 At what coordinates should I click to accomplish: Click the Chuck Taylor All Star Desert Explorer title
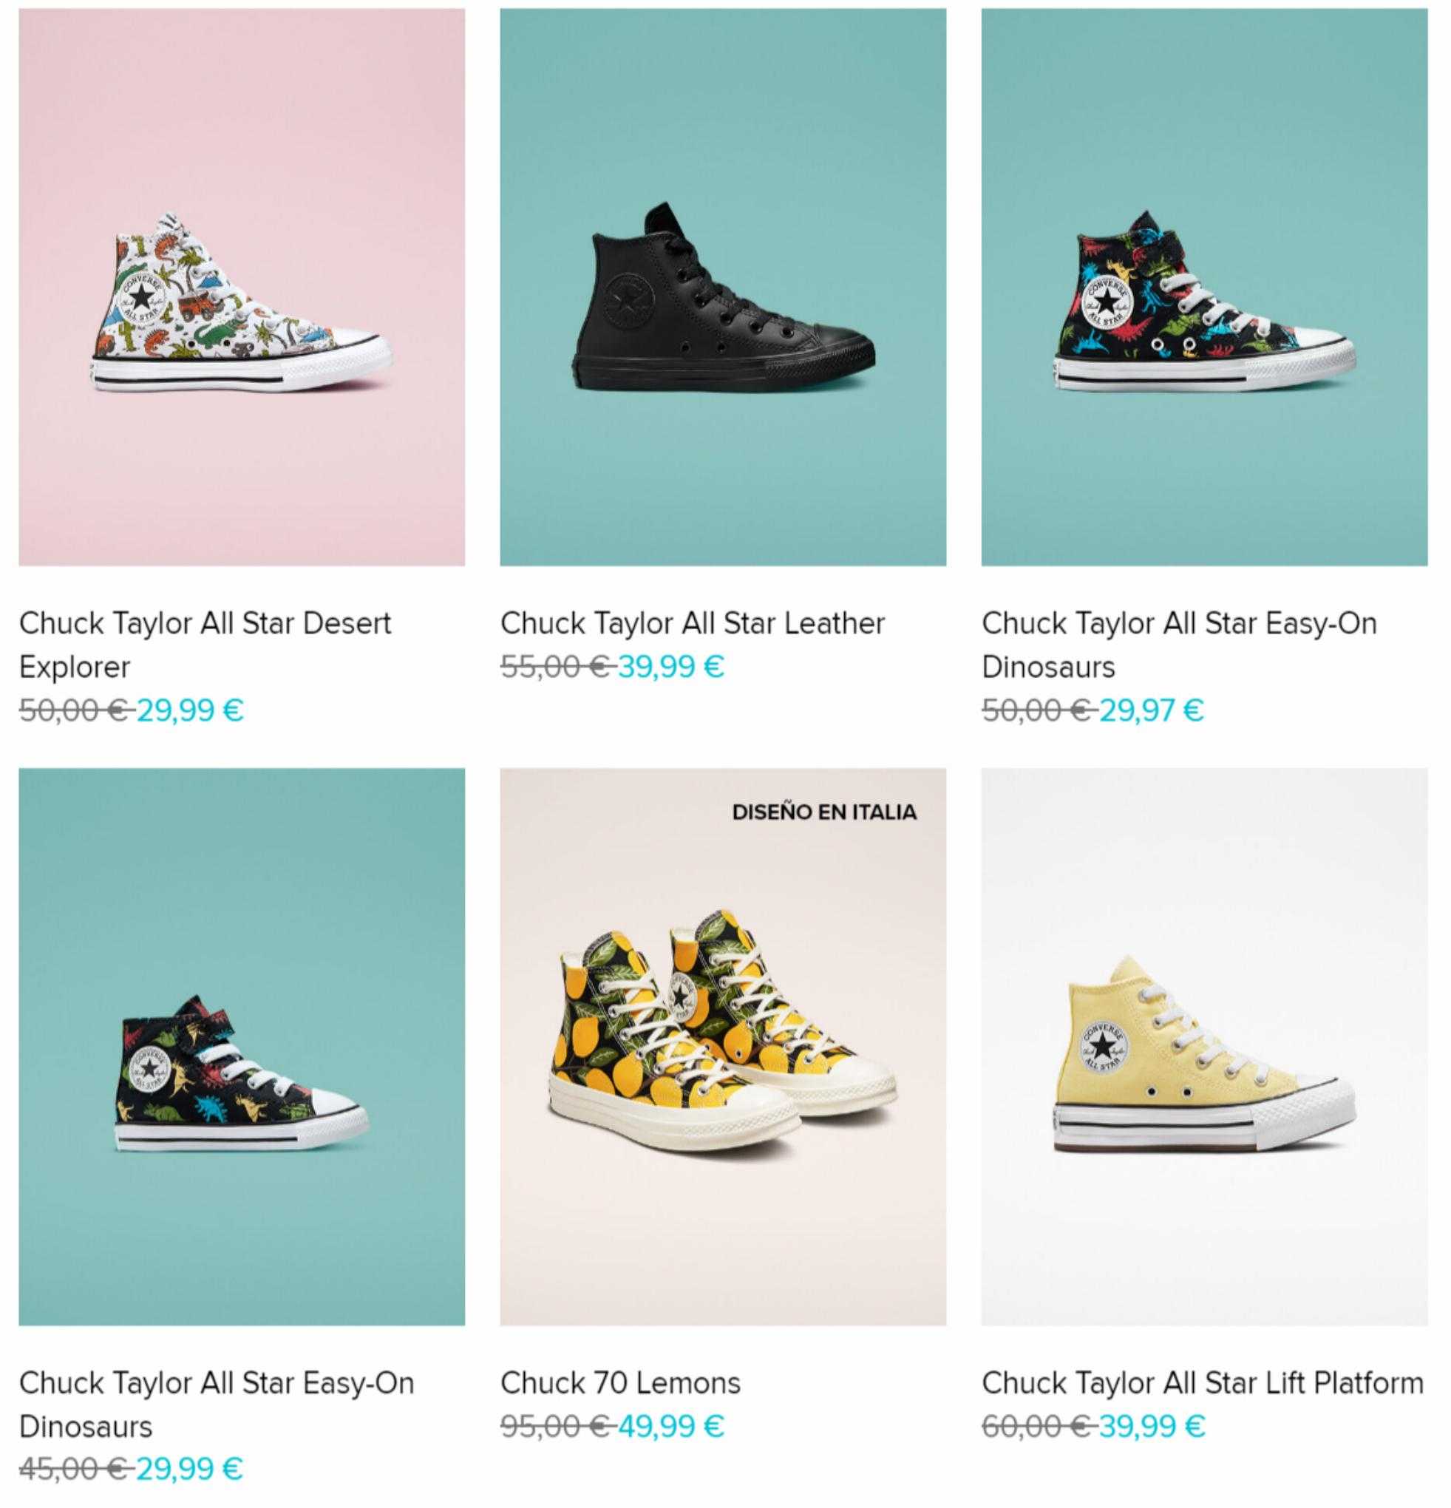(205, 645)
